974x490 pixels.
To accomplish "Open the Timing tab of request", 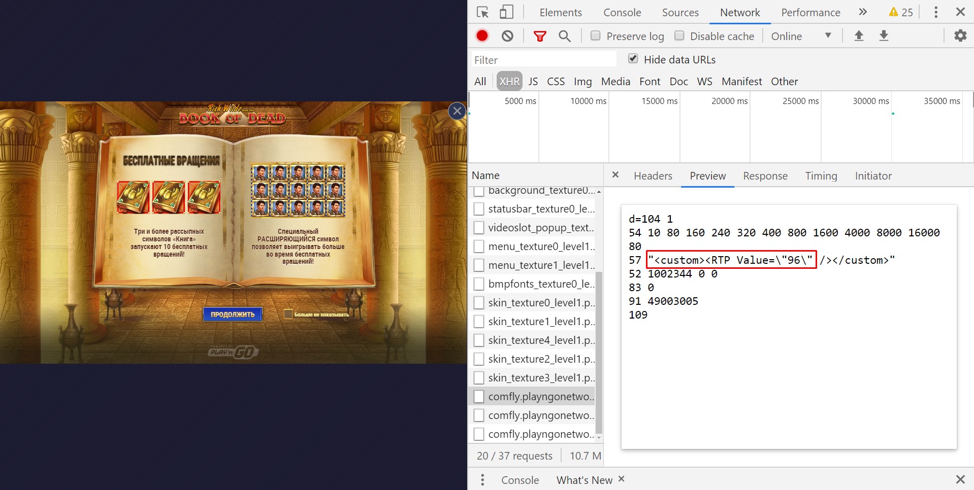I will (x=821, y=176).
